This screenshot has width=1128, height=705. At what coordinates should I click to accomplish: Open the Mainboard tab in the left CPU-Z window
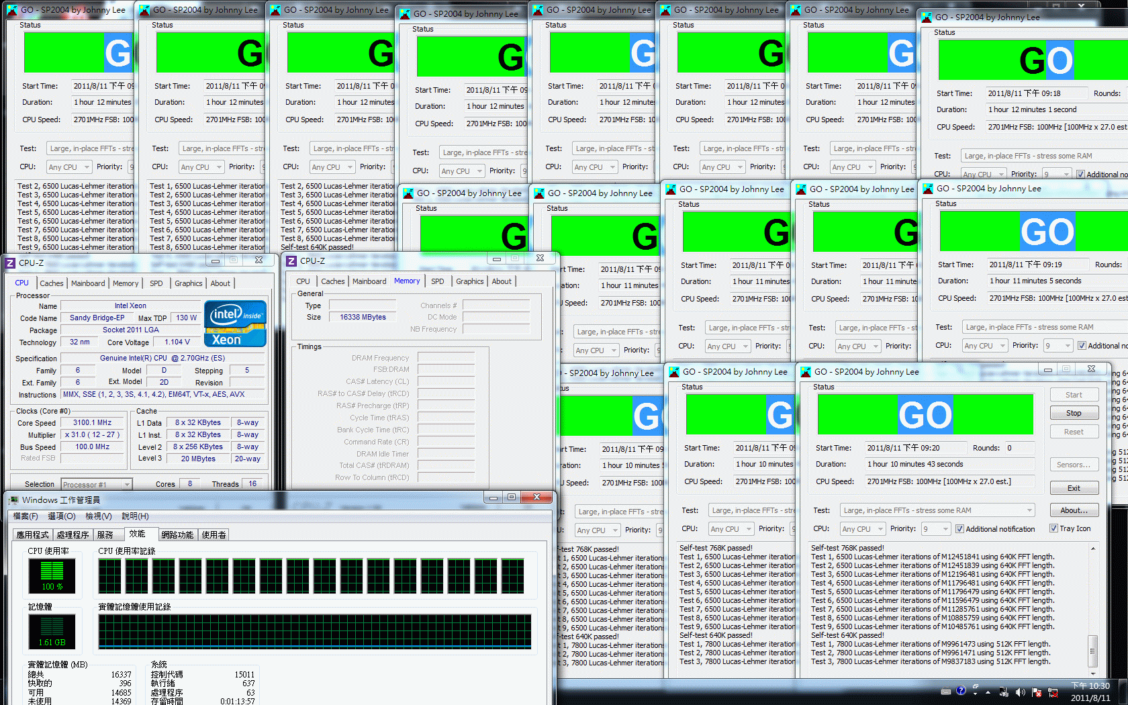[88, 283]
